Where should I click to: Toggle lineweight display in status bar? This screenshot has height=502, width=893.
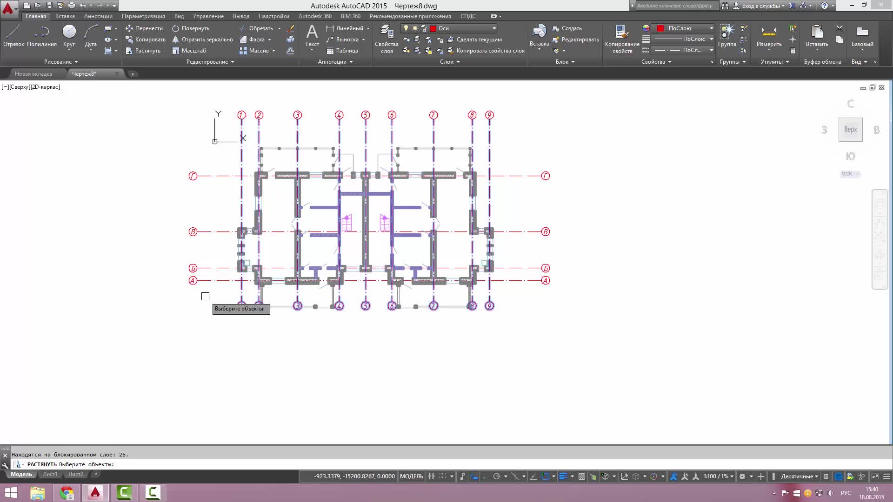coord(563,476)
